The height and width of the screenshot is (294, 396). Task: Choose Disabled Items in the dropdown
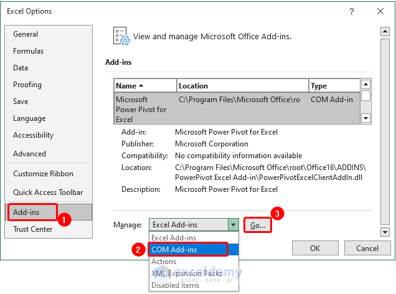coord(175,285)
